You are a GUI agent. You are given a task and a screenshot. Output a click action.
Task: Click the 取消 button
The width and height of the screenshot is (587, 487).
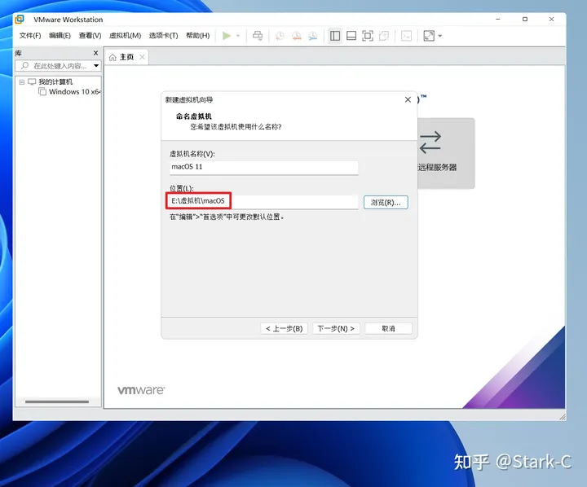pyautogui.click(x=388, y=328)
